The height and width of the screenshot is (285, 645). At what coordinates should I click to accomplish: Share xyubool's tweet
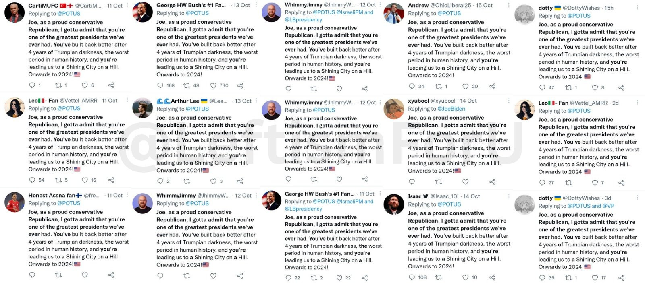coord(492,182)
